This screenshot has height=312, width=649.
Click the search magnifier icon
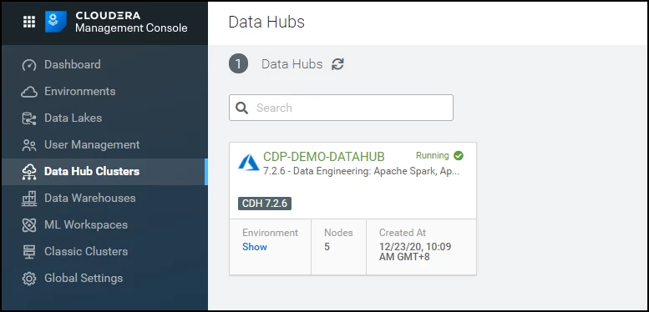pos(241,108)
